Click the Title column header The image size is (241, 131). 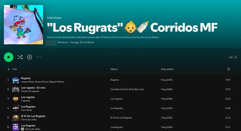point(15,69)
